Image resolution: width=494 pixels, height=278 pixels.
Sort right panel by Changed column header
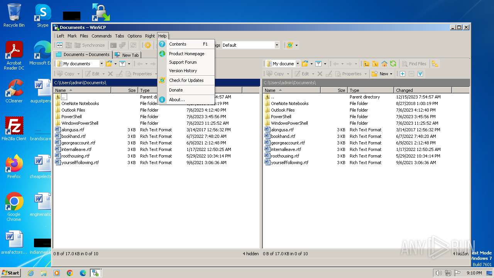pyautogui.click(x=423, y=90)
